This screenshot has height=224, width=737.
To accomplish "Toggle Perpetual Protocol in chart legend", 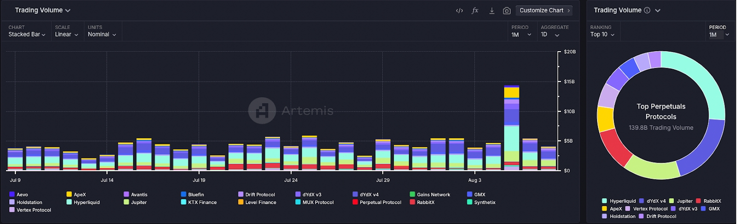I will click(x=377, y=202).
